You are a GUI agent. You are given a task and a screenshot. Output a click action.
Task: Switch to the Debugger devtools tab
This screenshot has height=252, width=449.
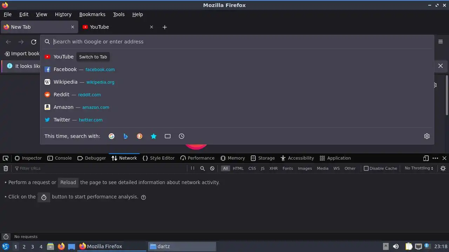coord(92,158)
